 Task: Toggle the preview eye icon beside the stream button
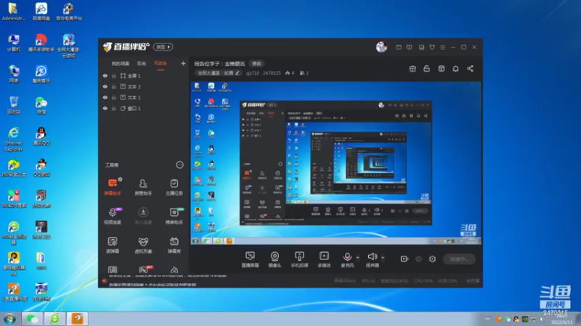(418, 259)
